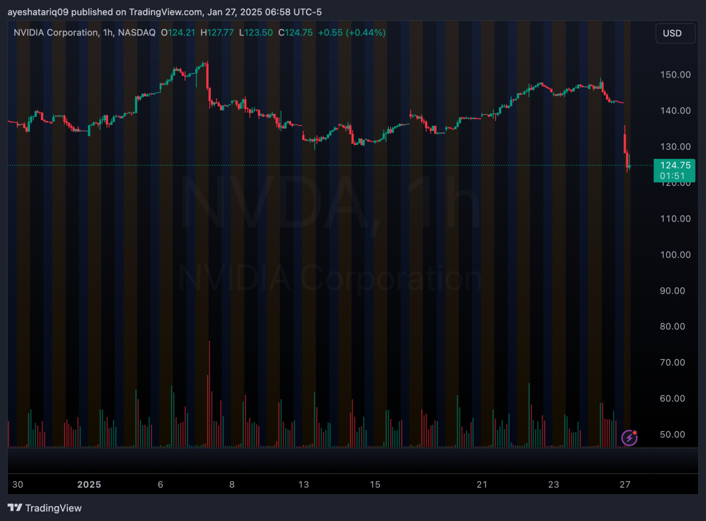Viewport: 706px width, 521px height.
Task: Click the TradingView logo icon
Action: coord(15,508)
